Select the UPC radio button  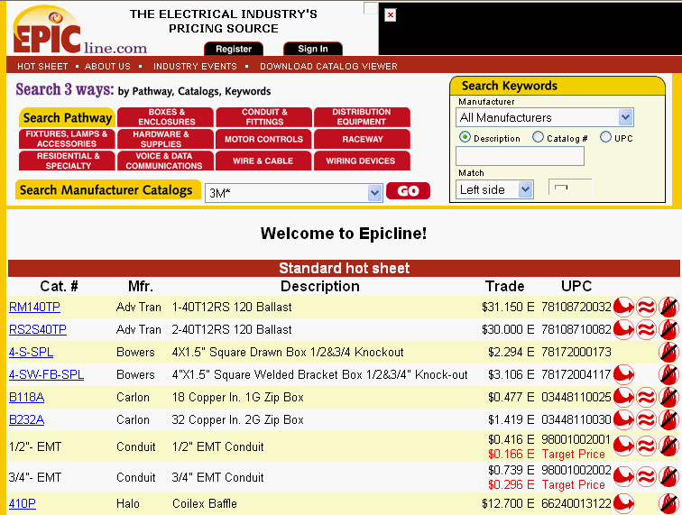pyautogui.click(x=605, y=137)
